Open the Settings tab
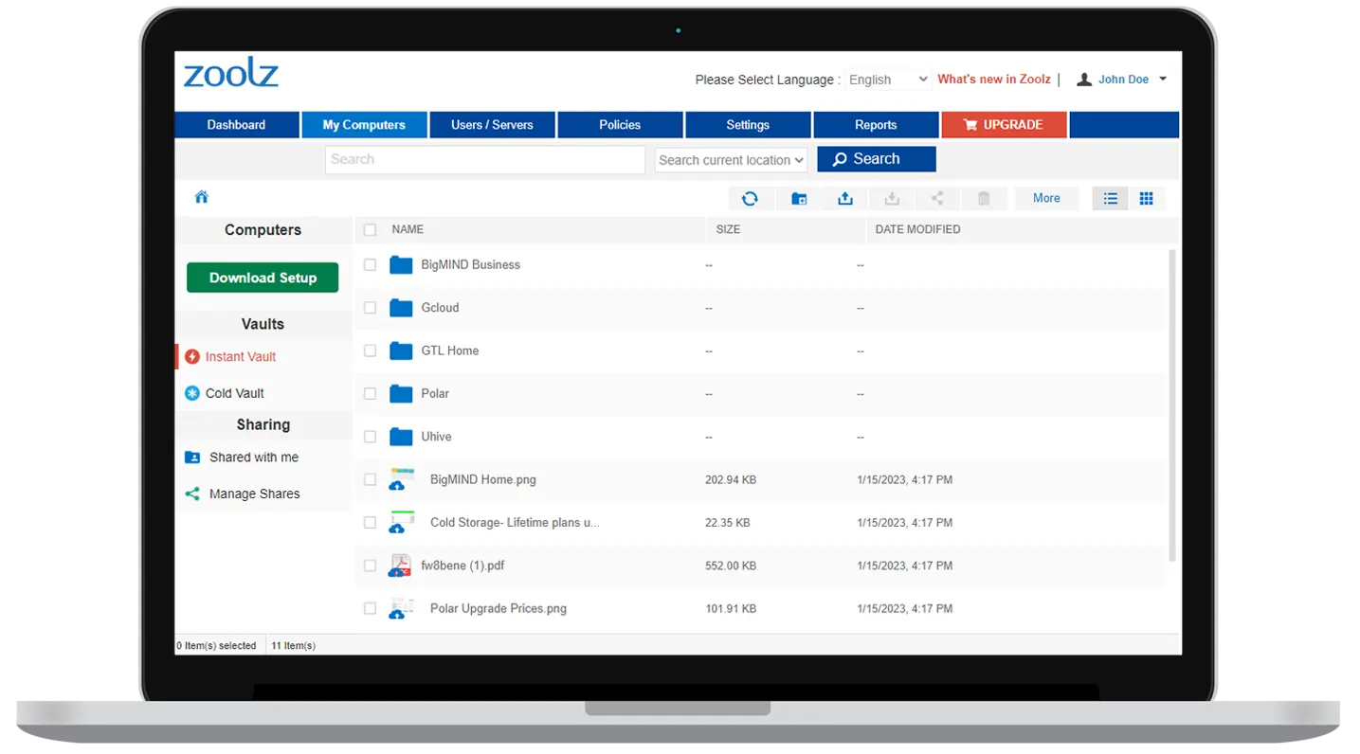The height and width of the screenshot is (754, 1360). coord(748,125)
